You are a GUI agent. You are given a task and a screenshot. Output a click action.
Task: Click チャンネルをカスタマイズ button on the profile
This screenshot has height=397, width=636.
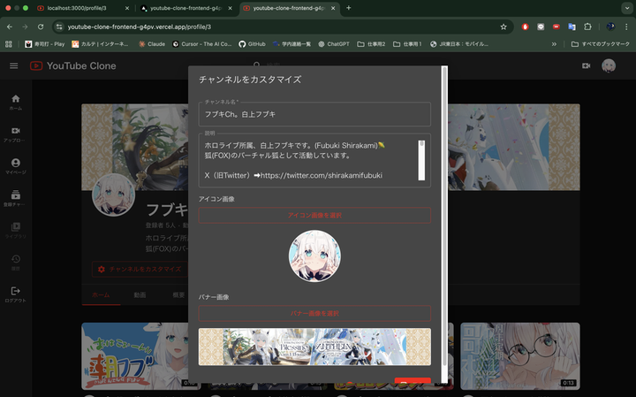click(x=140, y=269)
